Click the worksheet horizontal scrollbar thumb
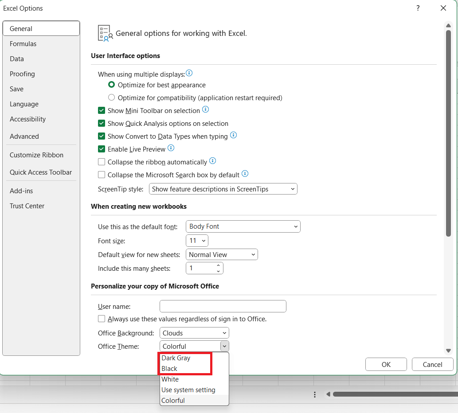 395,394
